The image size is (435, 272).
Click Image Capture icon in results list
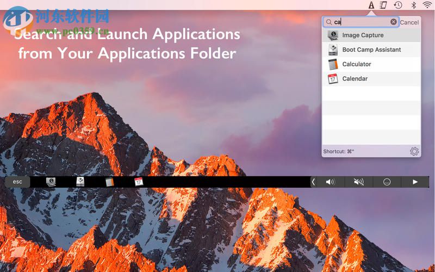pyautogui.click(x=333, y=35)
